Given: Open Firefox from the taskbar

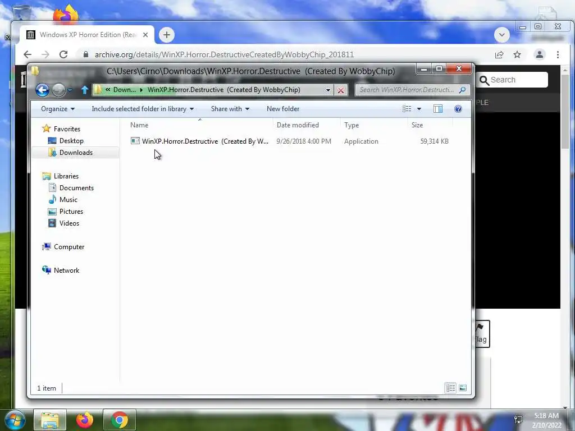Looking at the screenshot, I should click(x=85, y=420).
